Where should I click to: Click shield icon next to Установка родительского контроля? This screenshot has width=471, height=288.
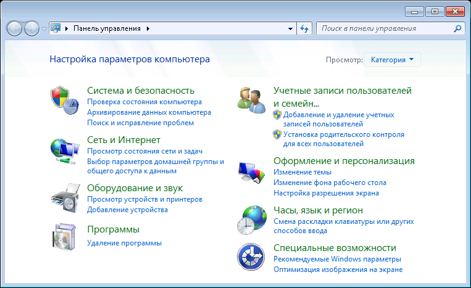pos(277,134)
